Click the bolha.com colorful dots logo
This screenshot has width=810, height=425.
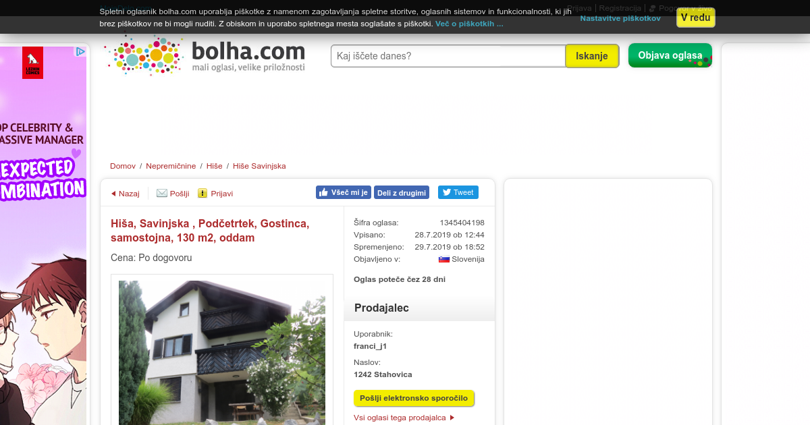coord(144,55)
